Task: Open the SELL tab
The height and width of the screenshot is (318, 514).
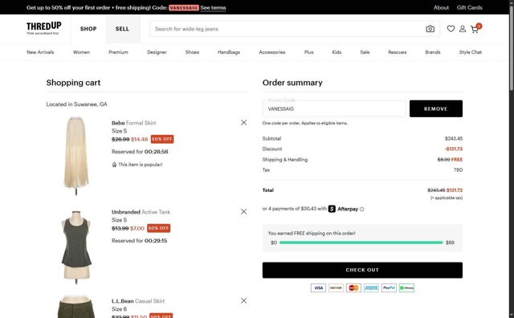Action: [x=122, y=29]
